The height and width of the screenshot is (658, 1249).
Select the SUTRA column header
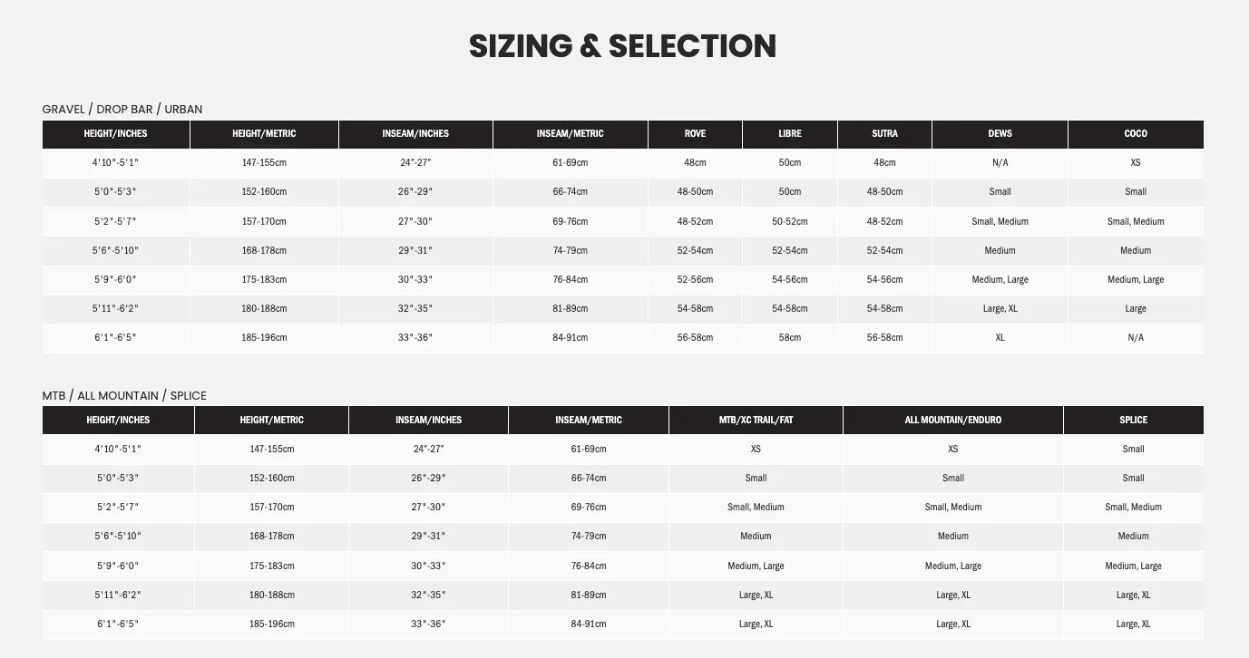coord(884,133)
